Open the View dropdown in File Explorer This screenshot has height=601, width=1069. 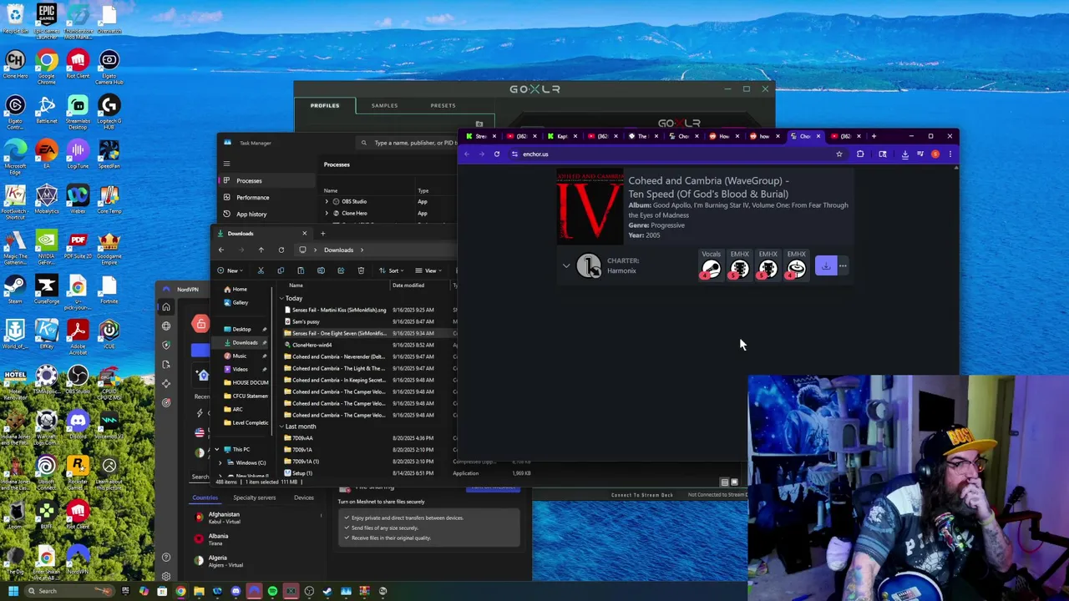pos(427,270)
